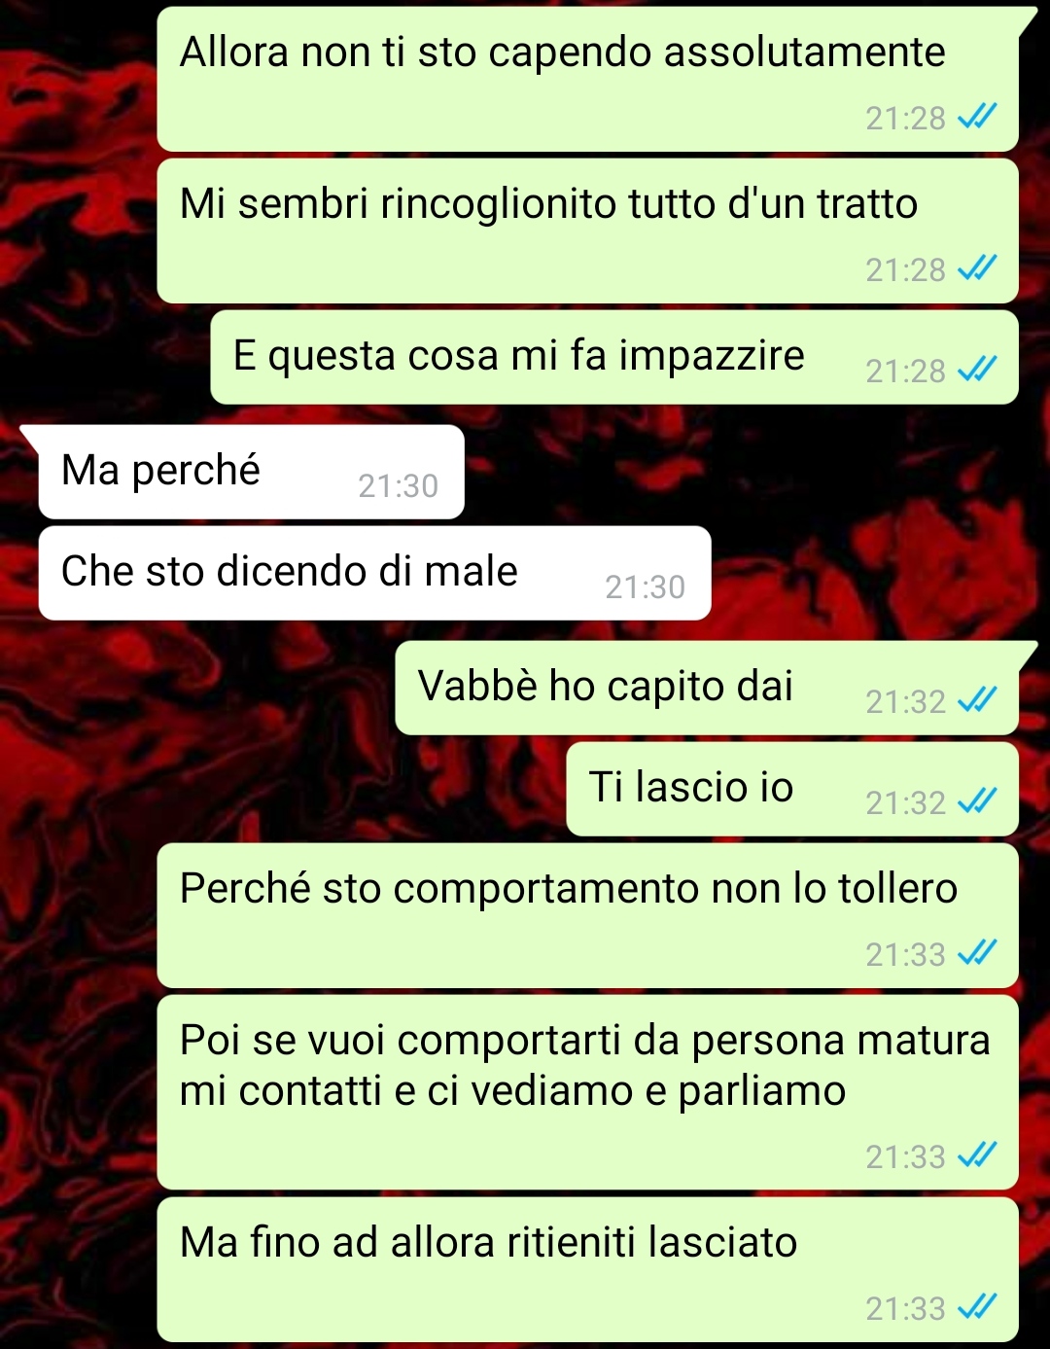The image size is (1050, 1349).
Task: Tap double-check icon on 'E questa cosa mi fa impazzire'
Action: 977,371
